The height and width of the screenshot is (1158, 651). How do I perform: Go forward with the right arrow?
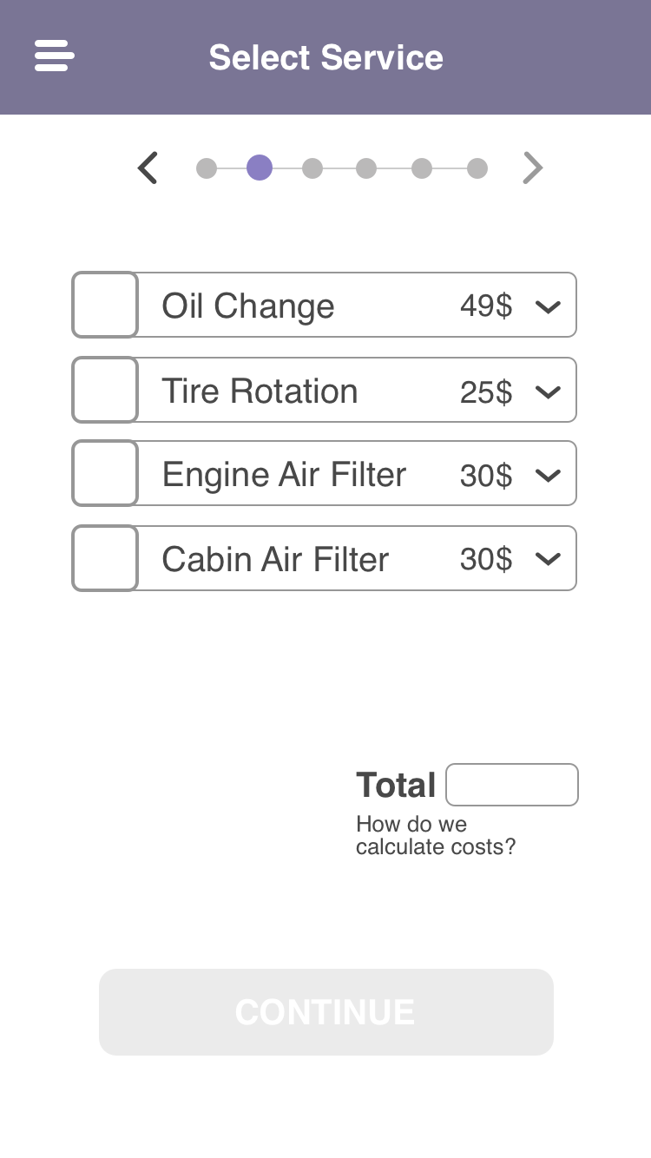(x=532, y=168)
